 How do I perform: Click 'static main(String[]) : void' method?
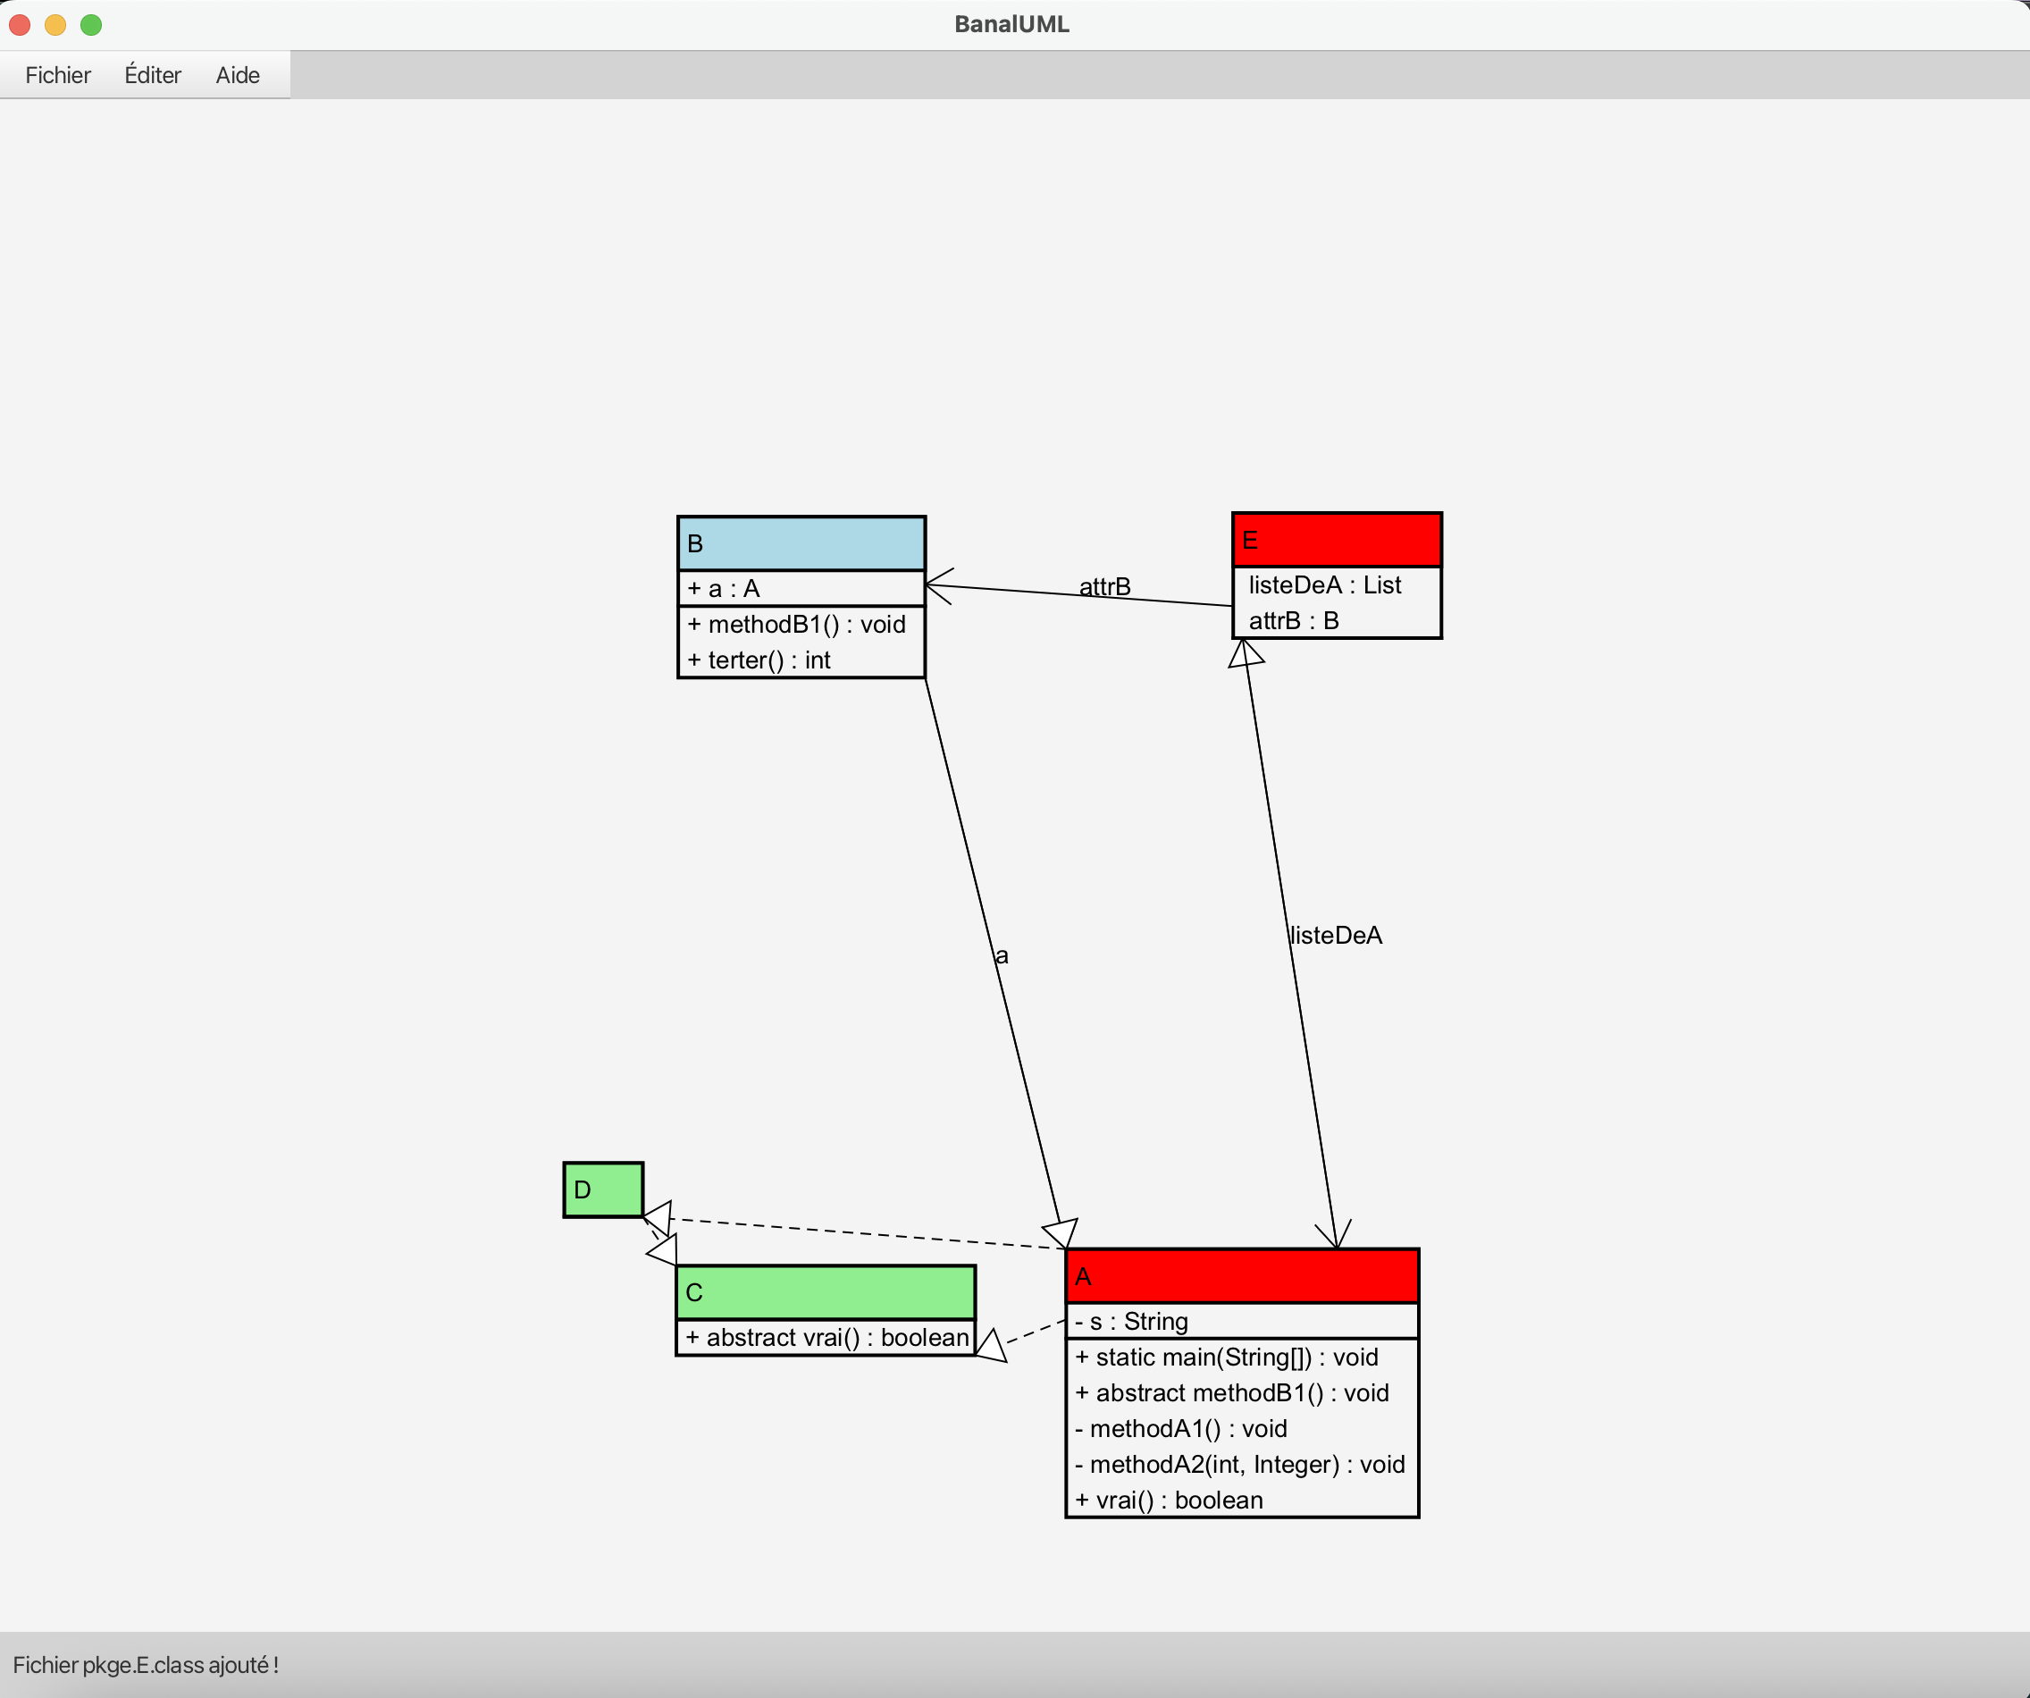[x=1227, y=1357]
